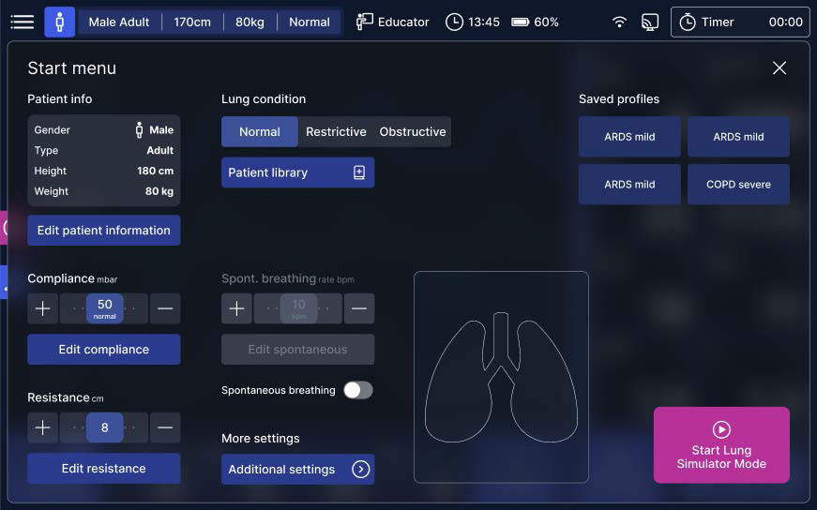Choose the Normal lung condition
This screenshot has height=510, width=817.
260,132
